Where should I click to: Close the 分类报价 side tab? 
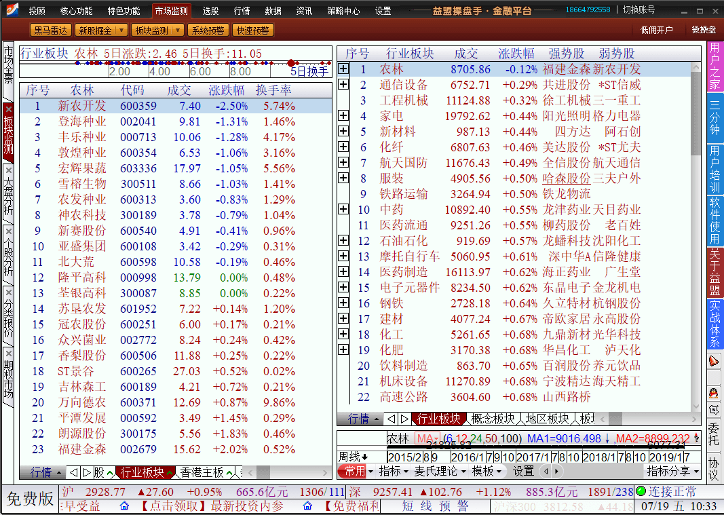(x=8, y=292)
